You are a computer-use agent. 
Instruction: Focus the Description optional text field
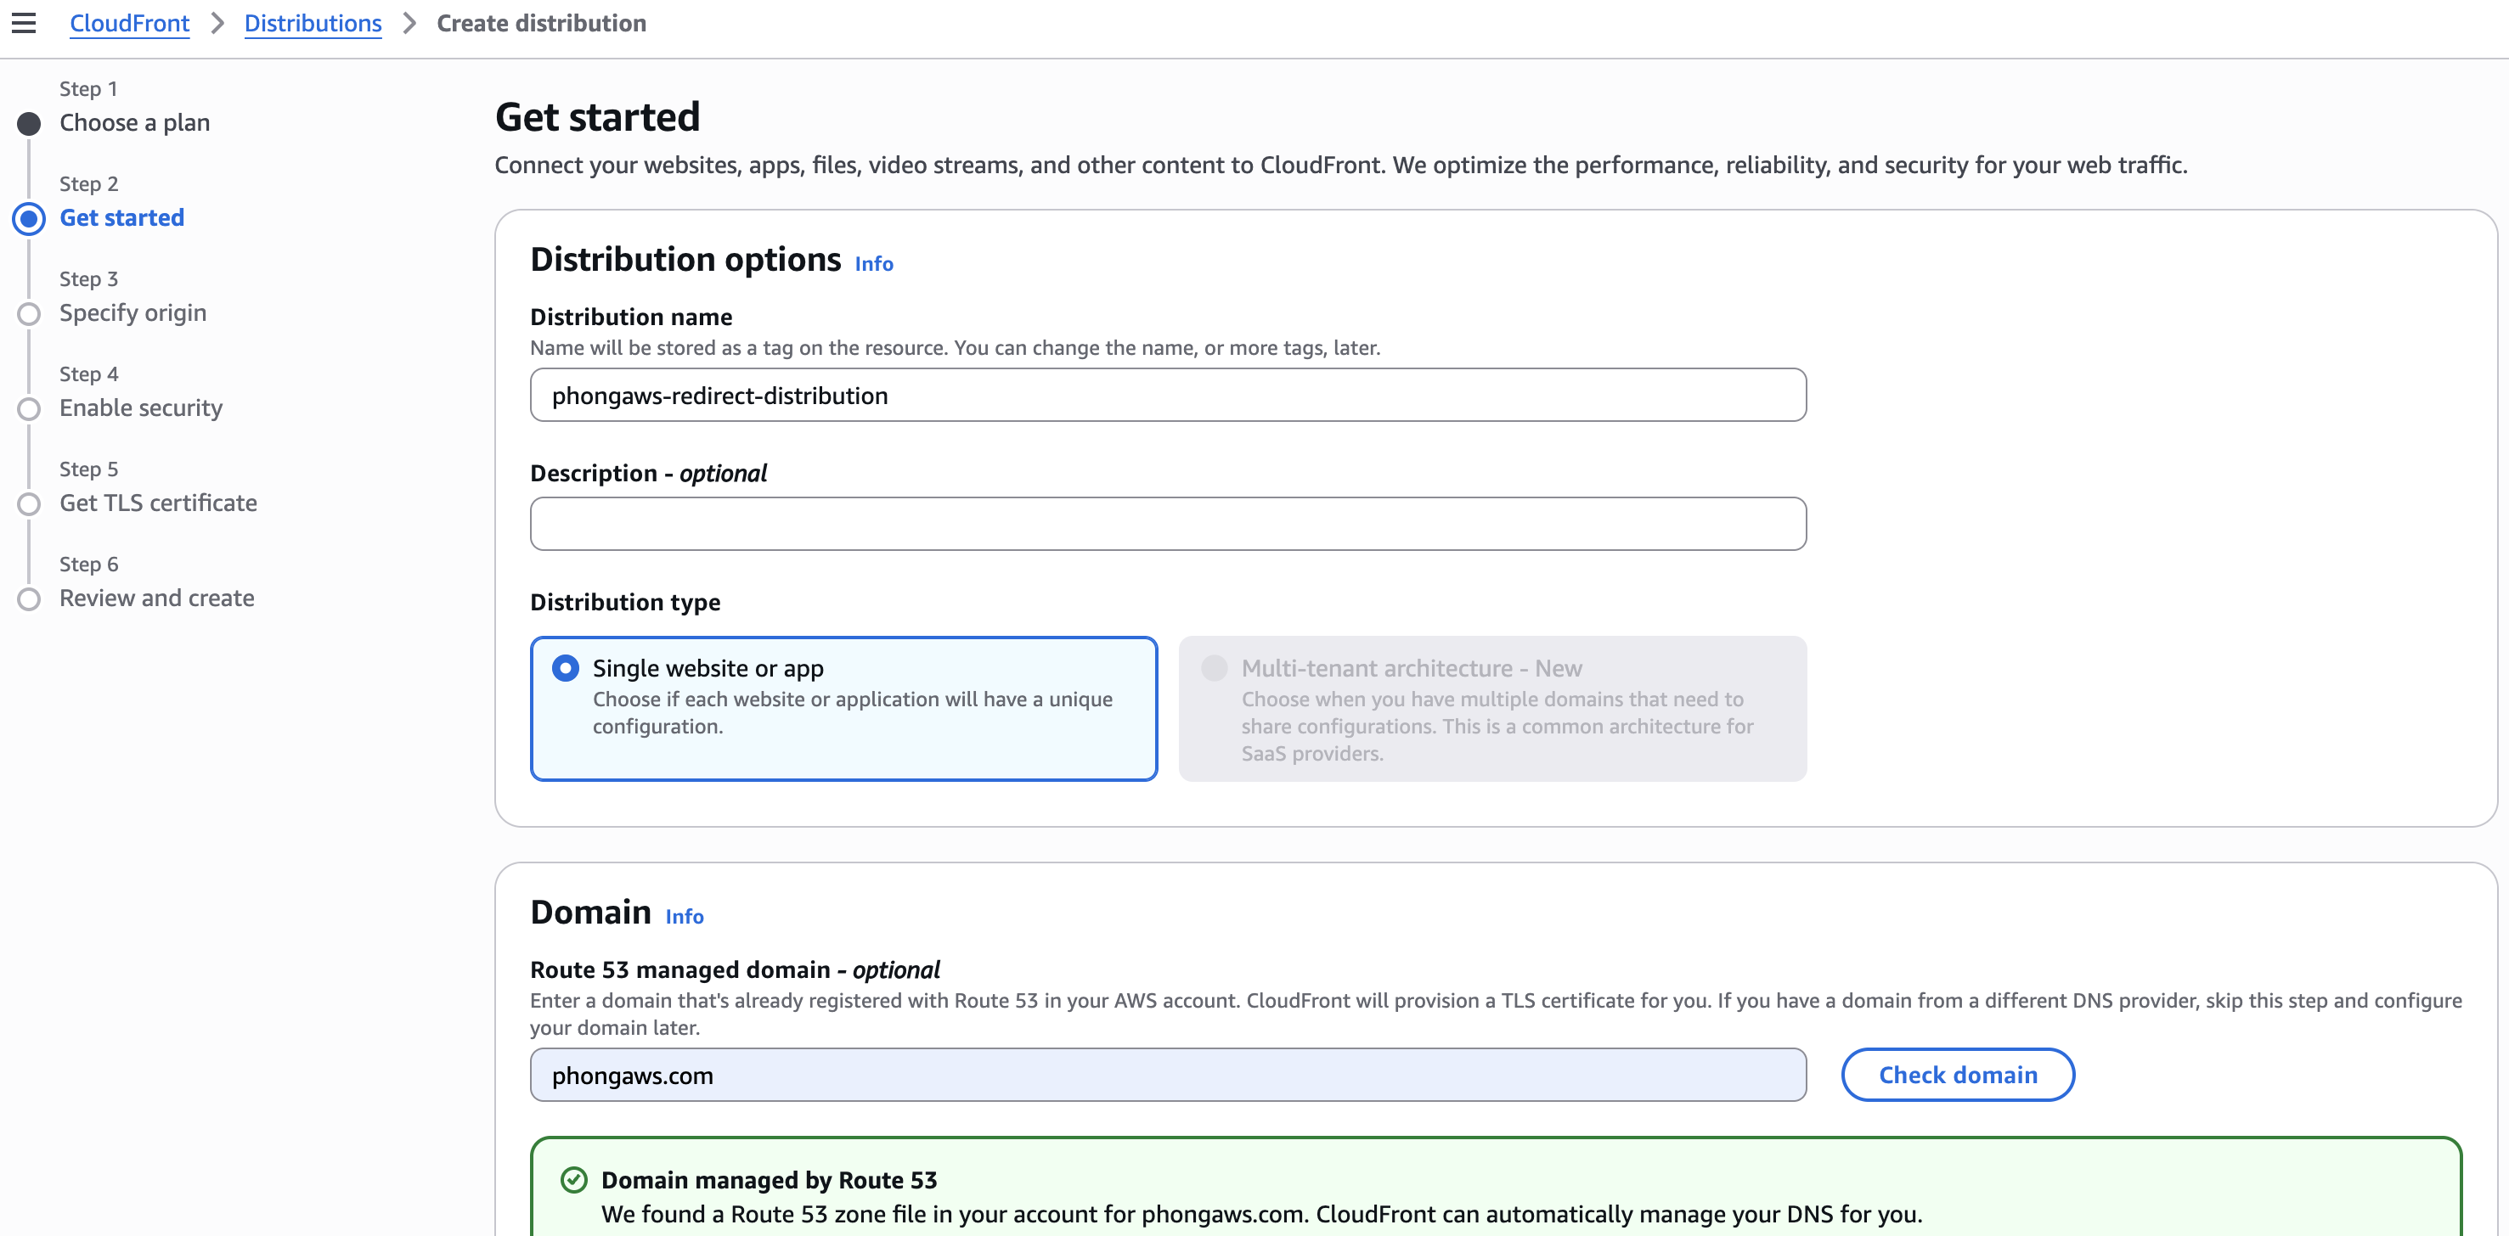coord(1167,524)
